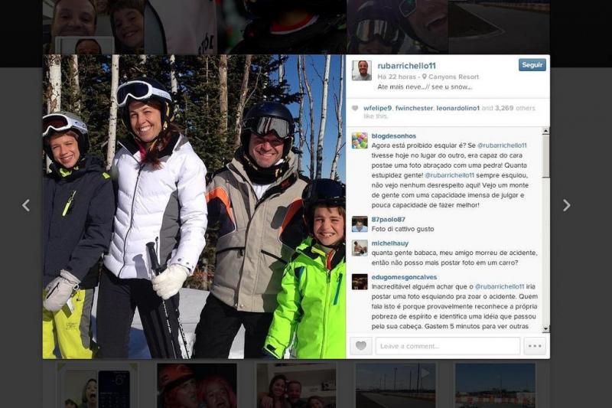Click the comments scrollbar up arrow
Image resolution: width=612 pixels, height=408 pixels.
click(x=545, y=131)
